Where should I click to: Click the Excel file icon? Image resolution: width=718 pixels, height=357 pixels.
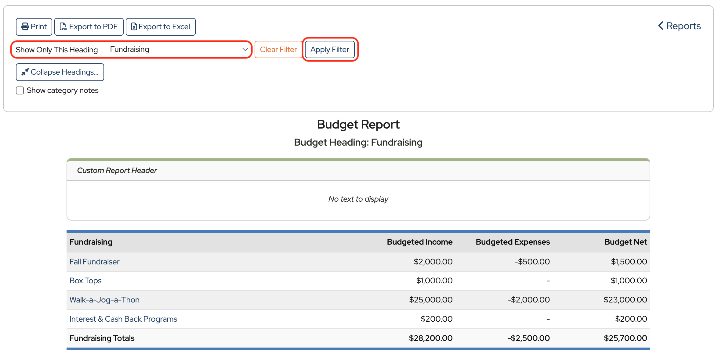[134, 27]
